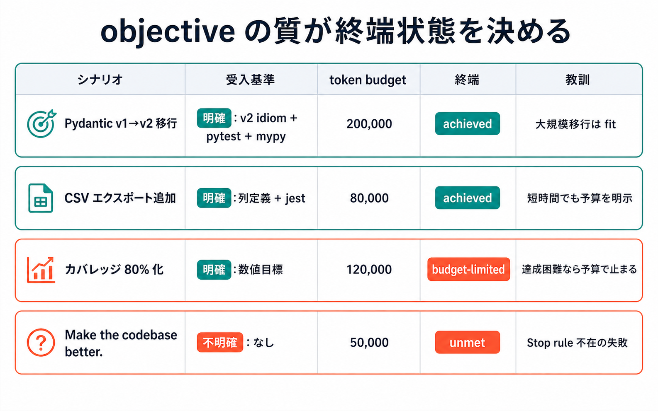The height and width of the screenshot is (411, 658).
Task: Click the target icon beside Pydantic migration
Action: pyautogui.click(x=41, y=123)
